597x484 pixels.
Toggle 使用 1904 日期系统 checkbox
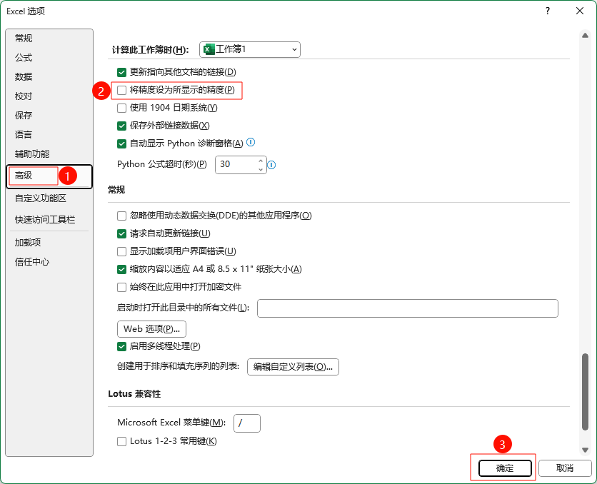point(121,108)
